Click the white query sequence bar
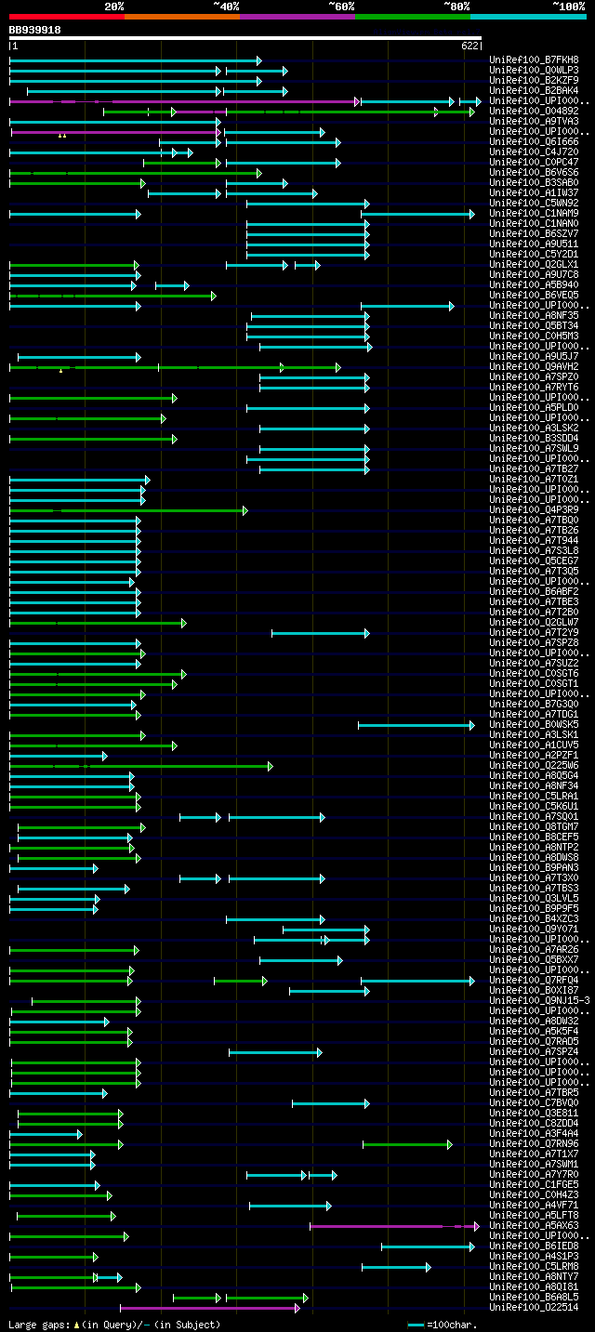This screenshot has height=1332, width=595. coord(245,38)
